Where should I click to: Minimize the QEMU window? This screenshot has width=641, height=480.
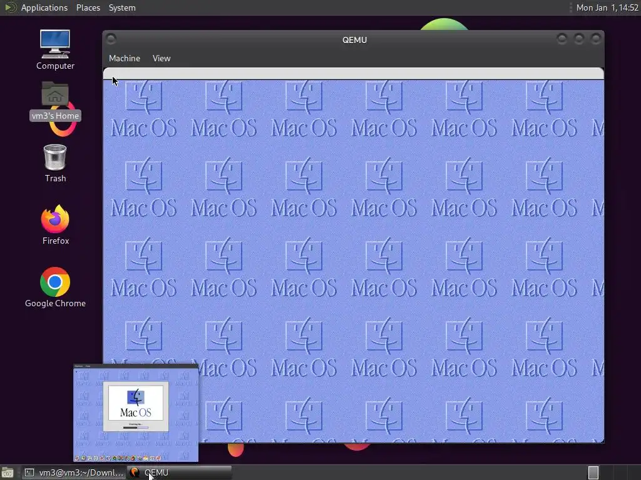tap(562, 39)
